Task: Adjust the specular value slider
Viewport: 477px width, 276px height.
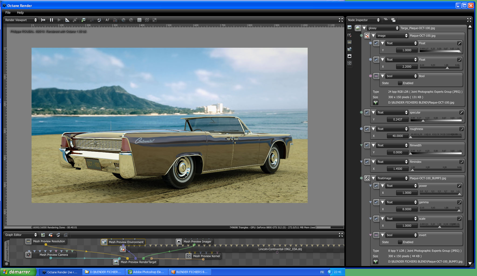Action: 436,119
